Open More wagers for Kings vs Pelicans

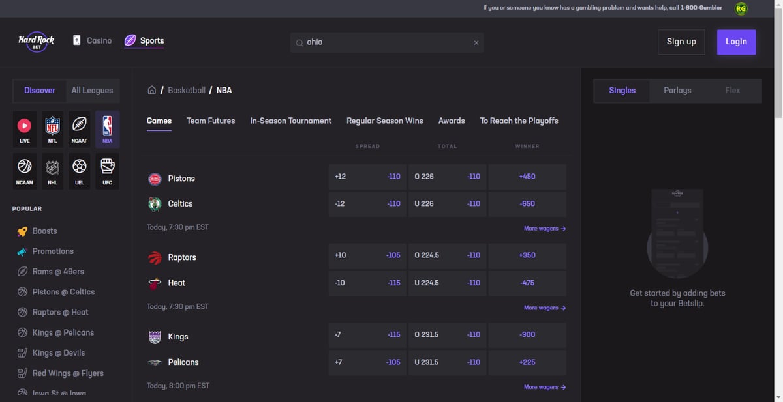click(545, 387)
